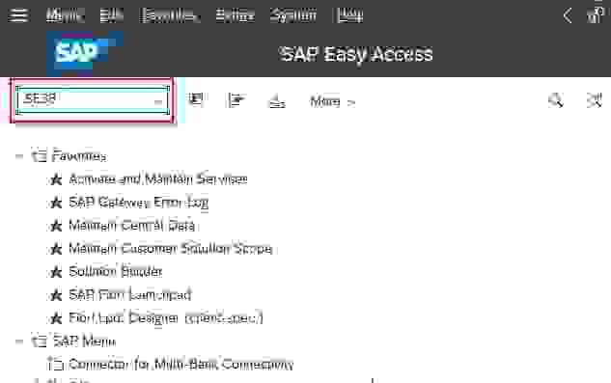Click the Favorites folder icon
The image size is (611, 383).
coord(39,155)
